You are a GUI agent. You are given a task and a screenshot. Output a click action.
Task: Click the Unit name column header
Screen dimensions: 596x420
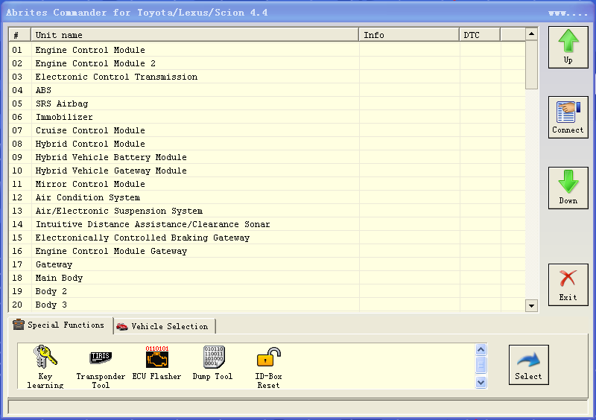click(x=195, y=35)
